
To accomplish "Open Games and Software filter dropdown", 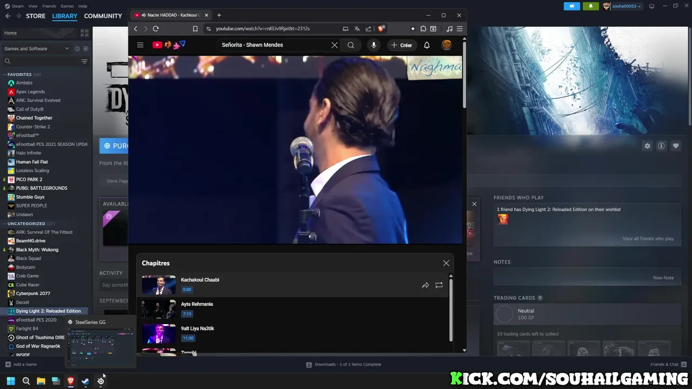I will pyautogui.click(x=37, y=49).
